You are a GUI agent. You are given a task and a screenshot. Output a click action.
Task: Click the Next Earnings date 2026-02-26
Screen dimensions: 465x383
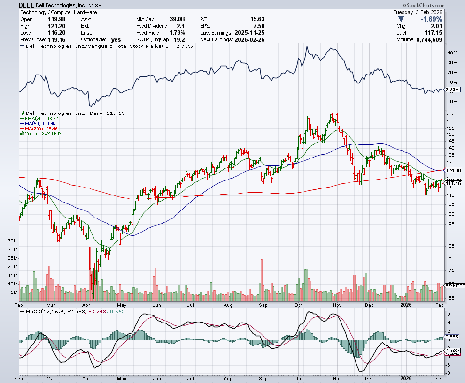(249, 40)
